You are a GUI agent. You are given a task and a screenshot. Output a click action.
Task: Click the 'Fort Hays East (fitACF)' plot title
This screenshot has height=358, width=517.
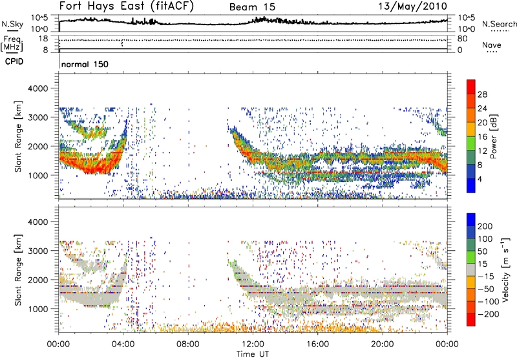127,6
